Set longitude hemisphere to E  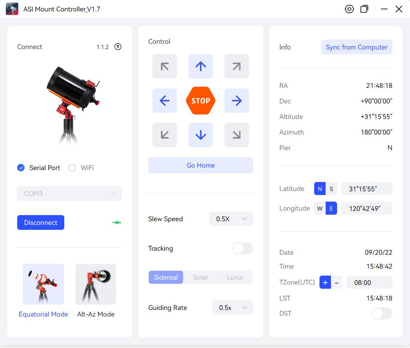point(331,208)
